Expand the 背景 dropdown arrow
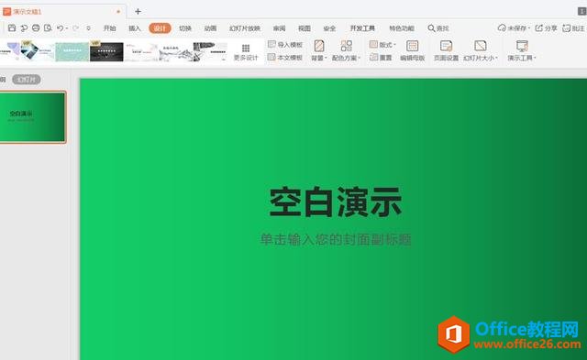Image resolution: width=587 pixels, height=360 pixels. click(x=326, y=58)
